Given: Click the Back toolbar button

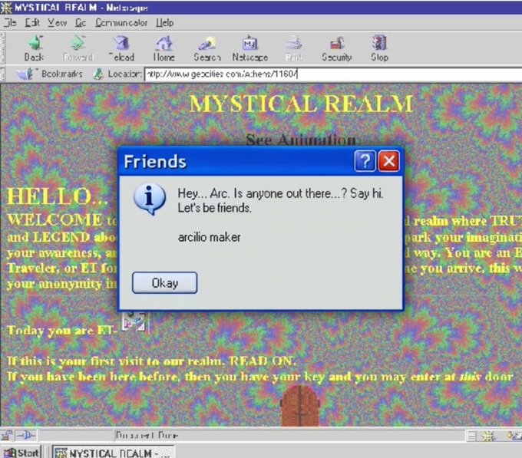Looking at the screenshot, I should (35, 48).
